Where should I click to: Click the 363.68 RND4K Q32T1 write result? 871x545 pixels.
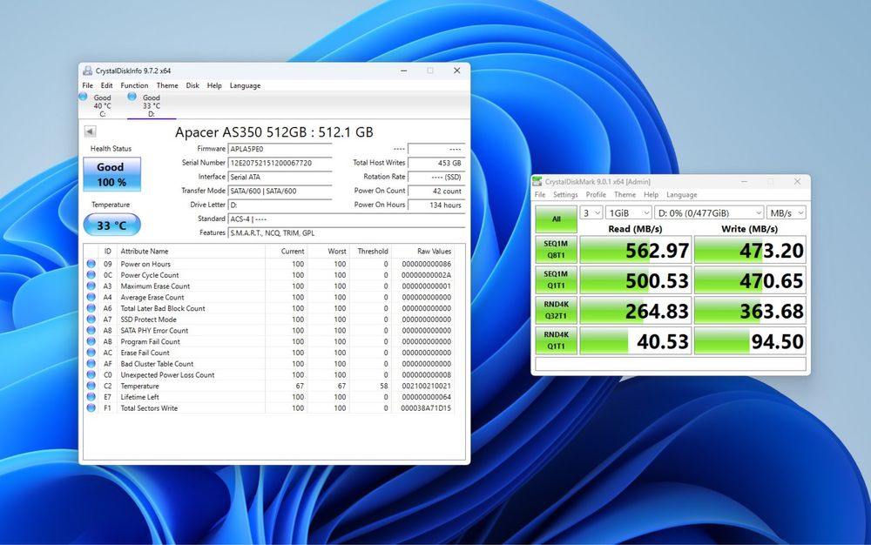coord(750,311)
